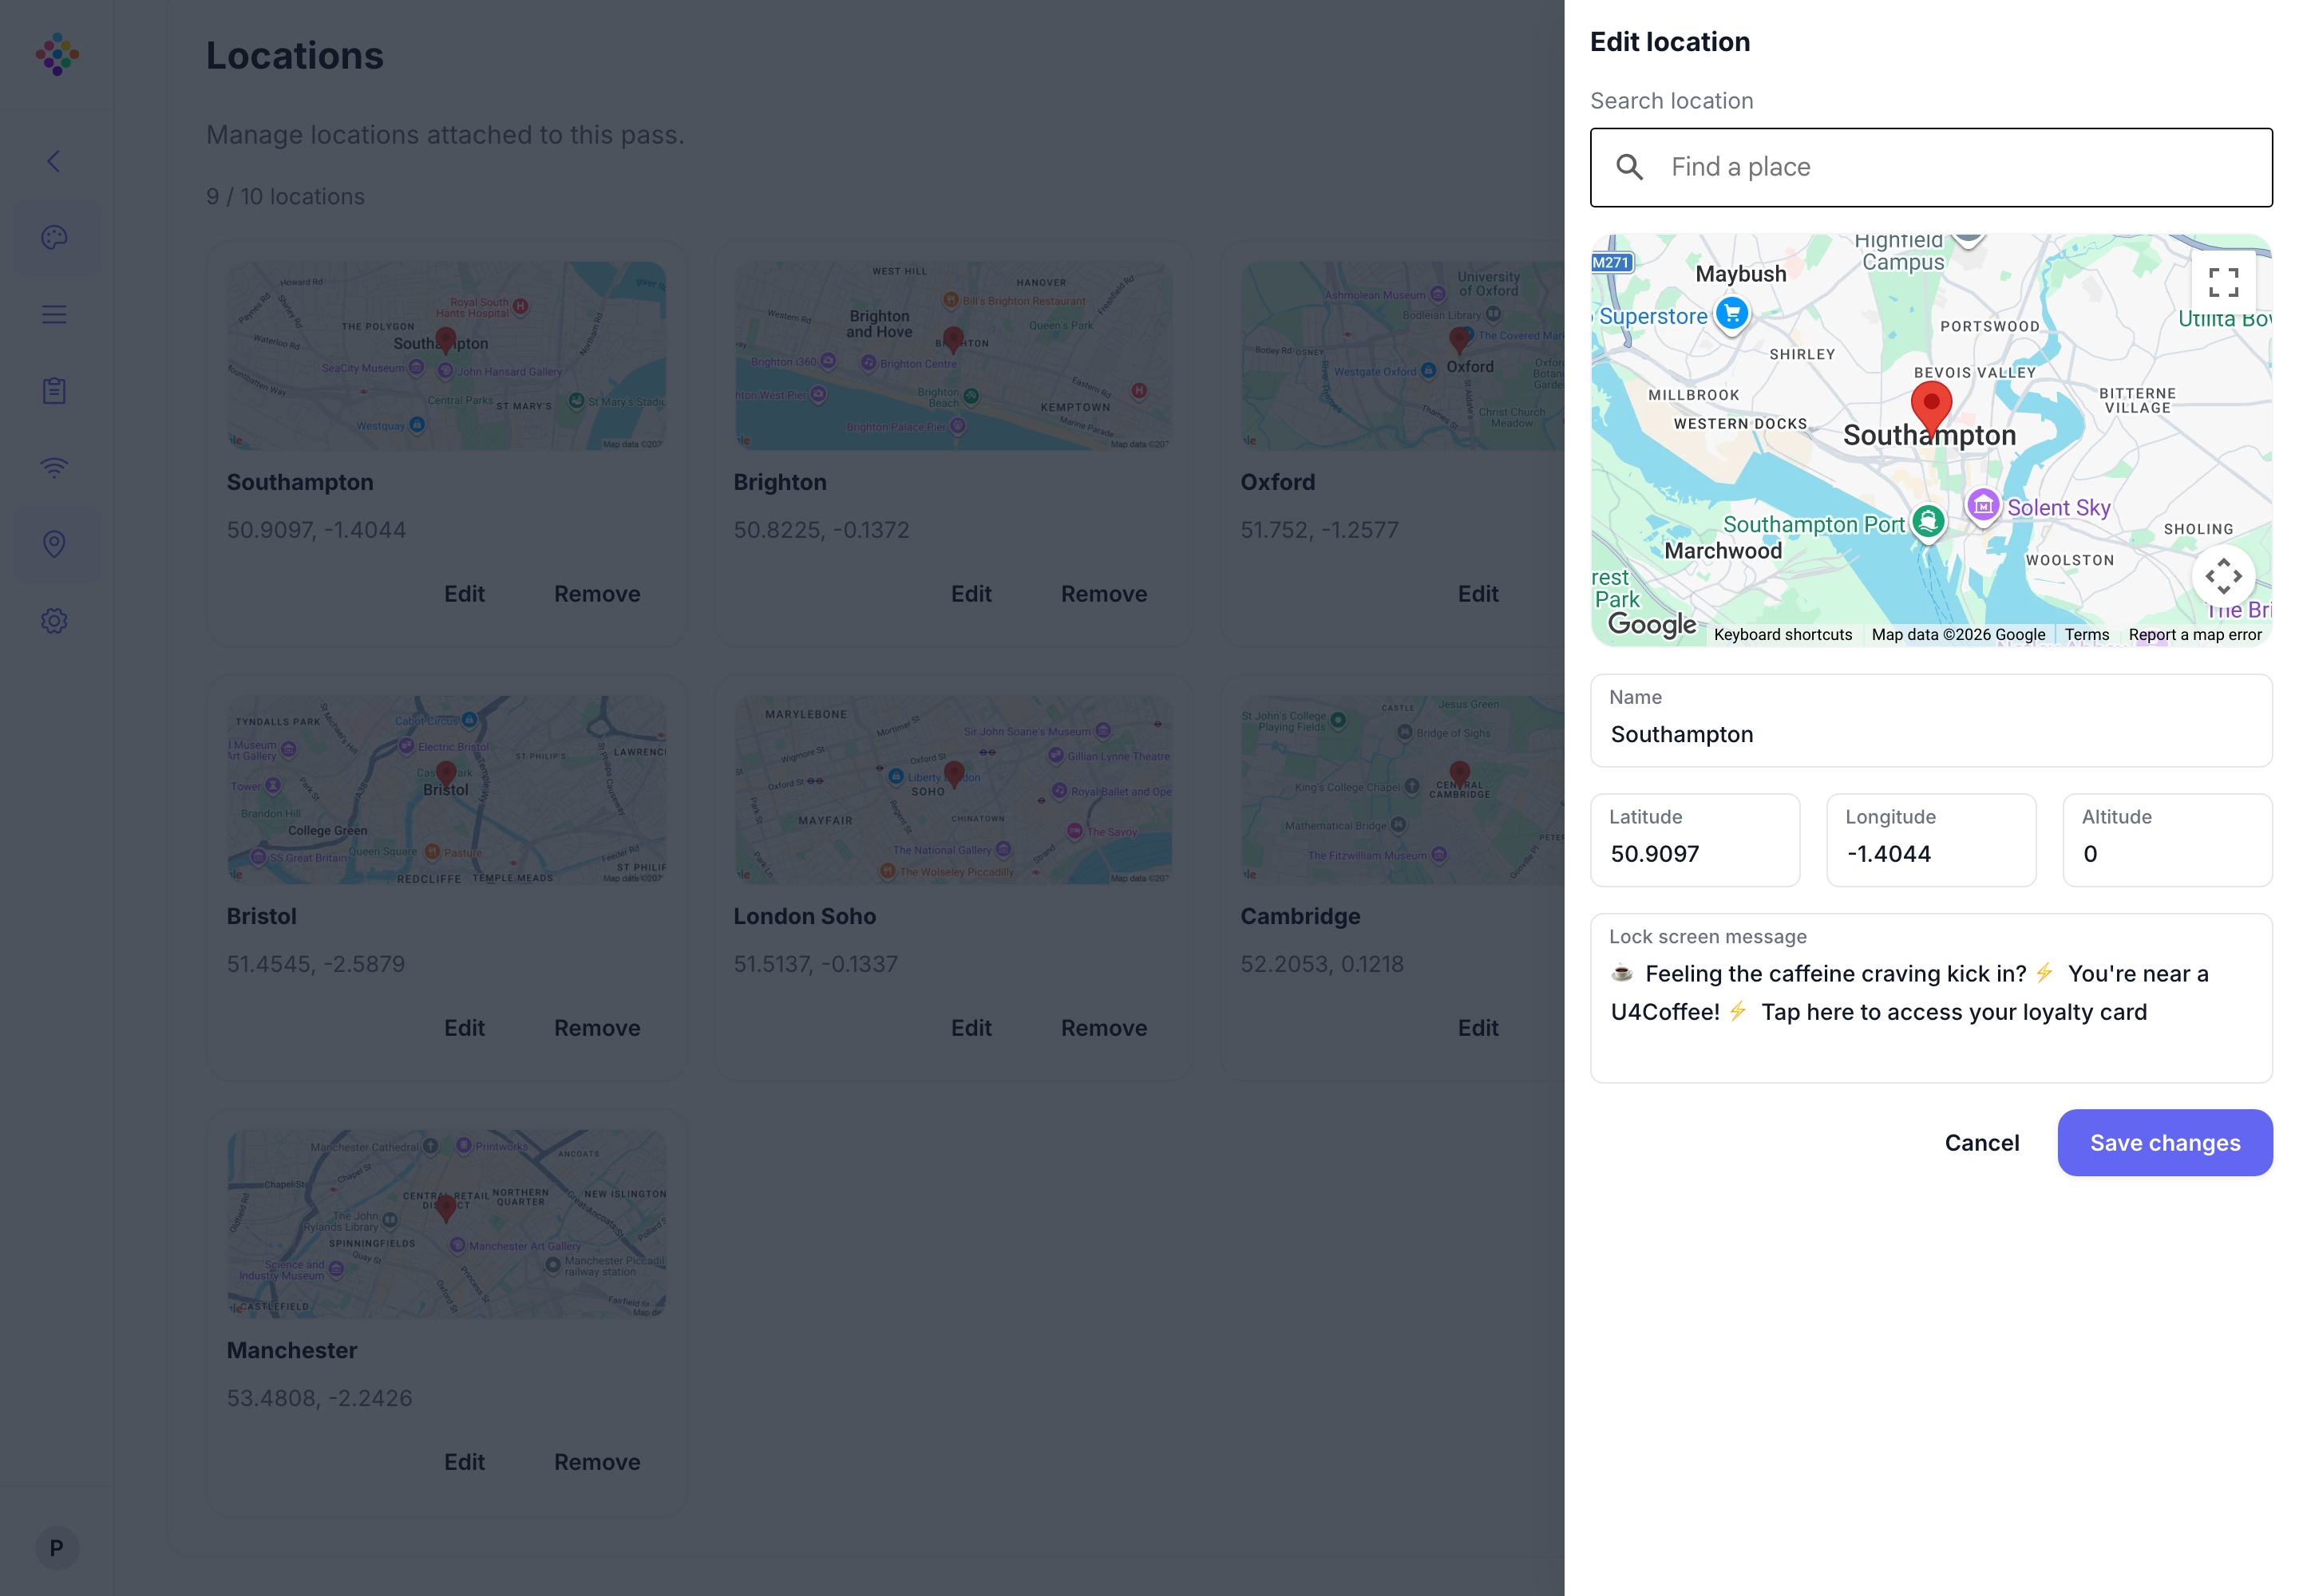Open the palette design section
This screenshot has height=1596, width=2299.
pyautogui.click(x=54, y=238)
